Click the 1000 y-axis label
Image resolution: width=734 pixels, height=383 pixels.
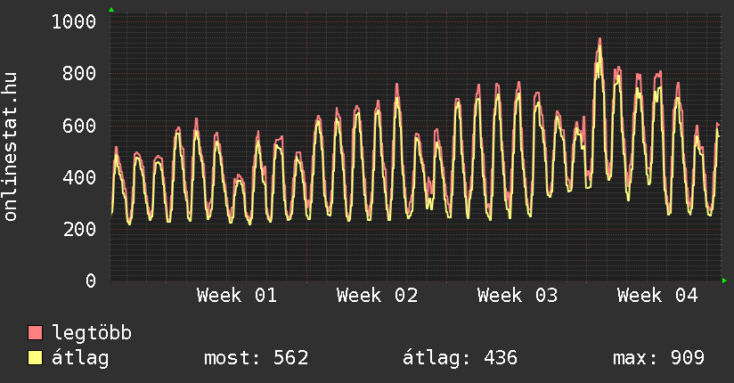click(x=74, y=21)
